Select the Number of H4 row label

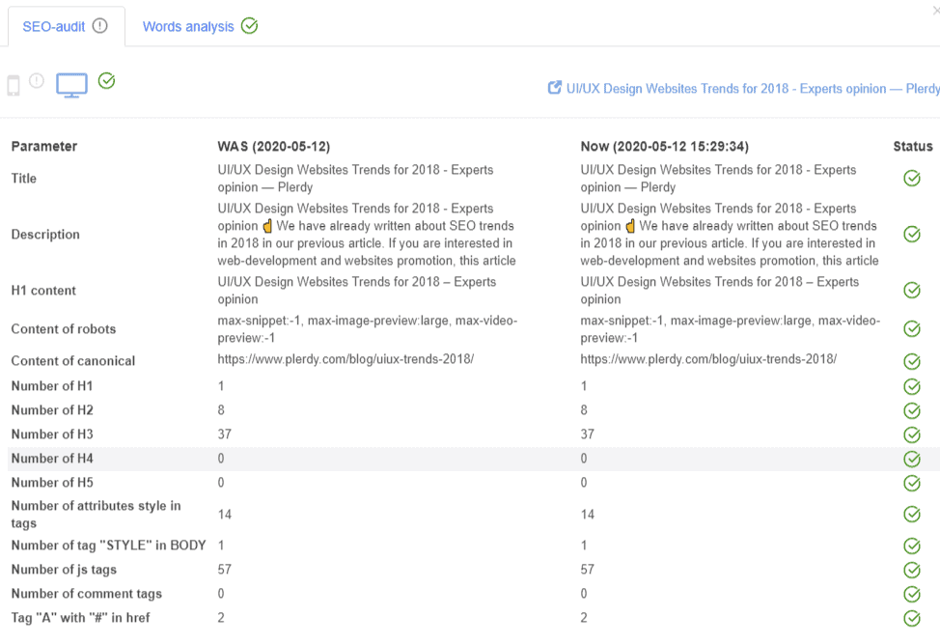(x=52, y=459)
